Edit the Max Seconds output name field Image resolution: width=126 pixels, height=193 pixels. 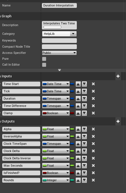coord(21,166)
